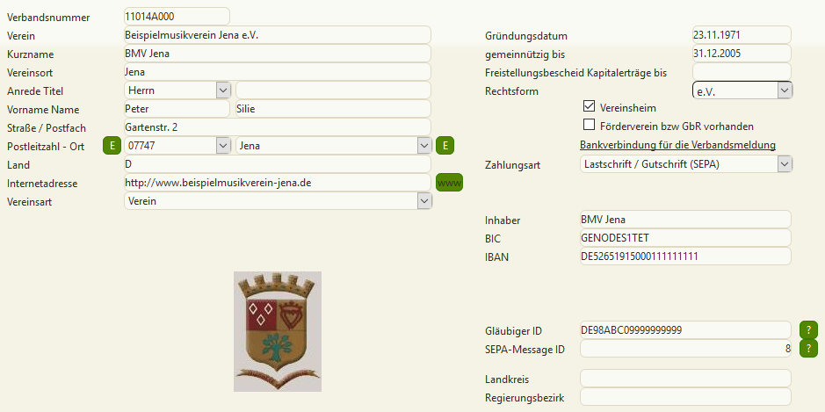Click the Gründungsdatum field
This screenshot has width=825, height=412.
(742, 35)
